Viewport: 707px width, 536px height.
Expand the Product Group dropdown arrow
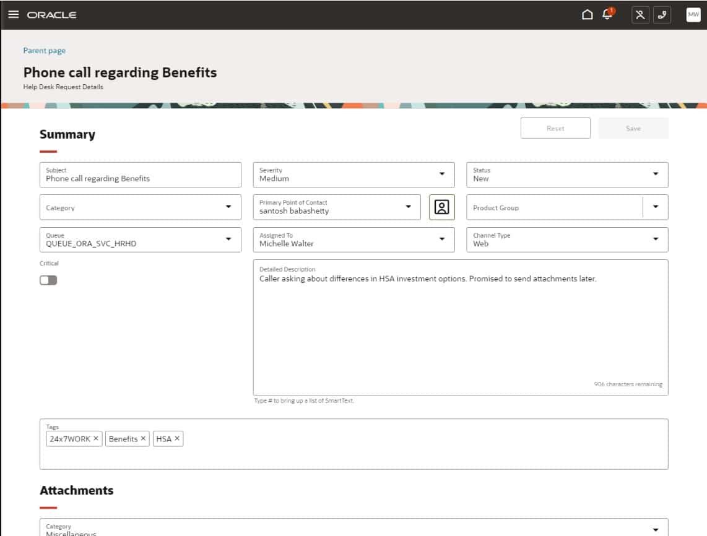click(x=656, y=207)
